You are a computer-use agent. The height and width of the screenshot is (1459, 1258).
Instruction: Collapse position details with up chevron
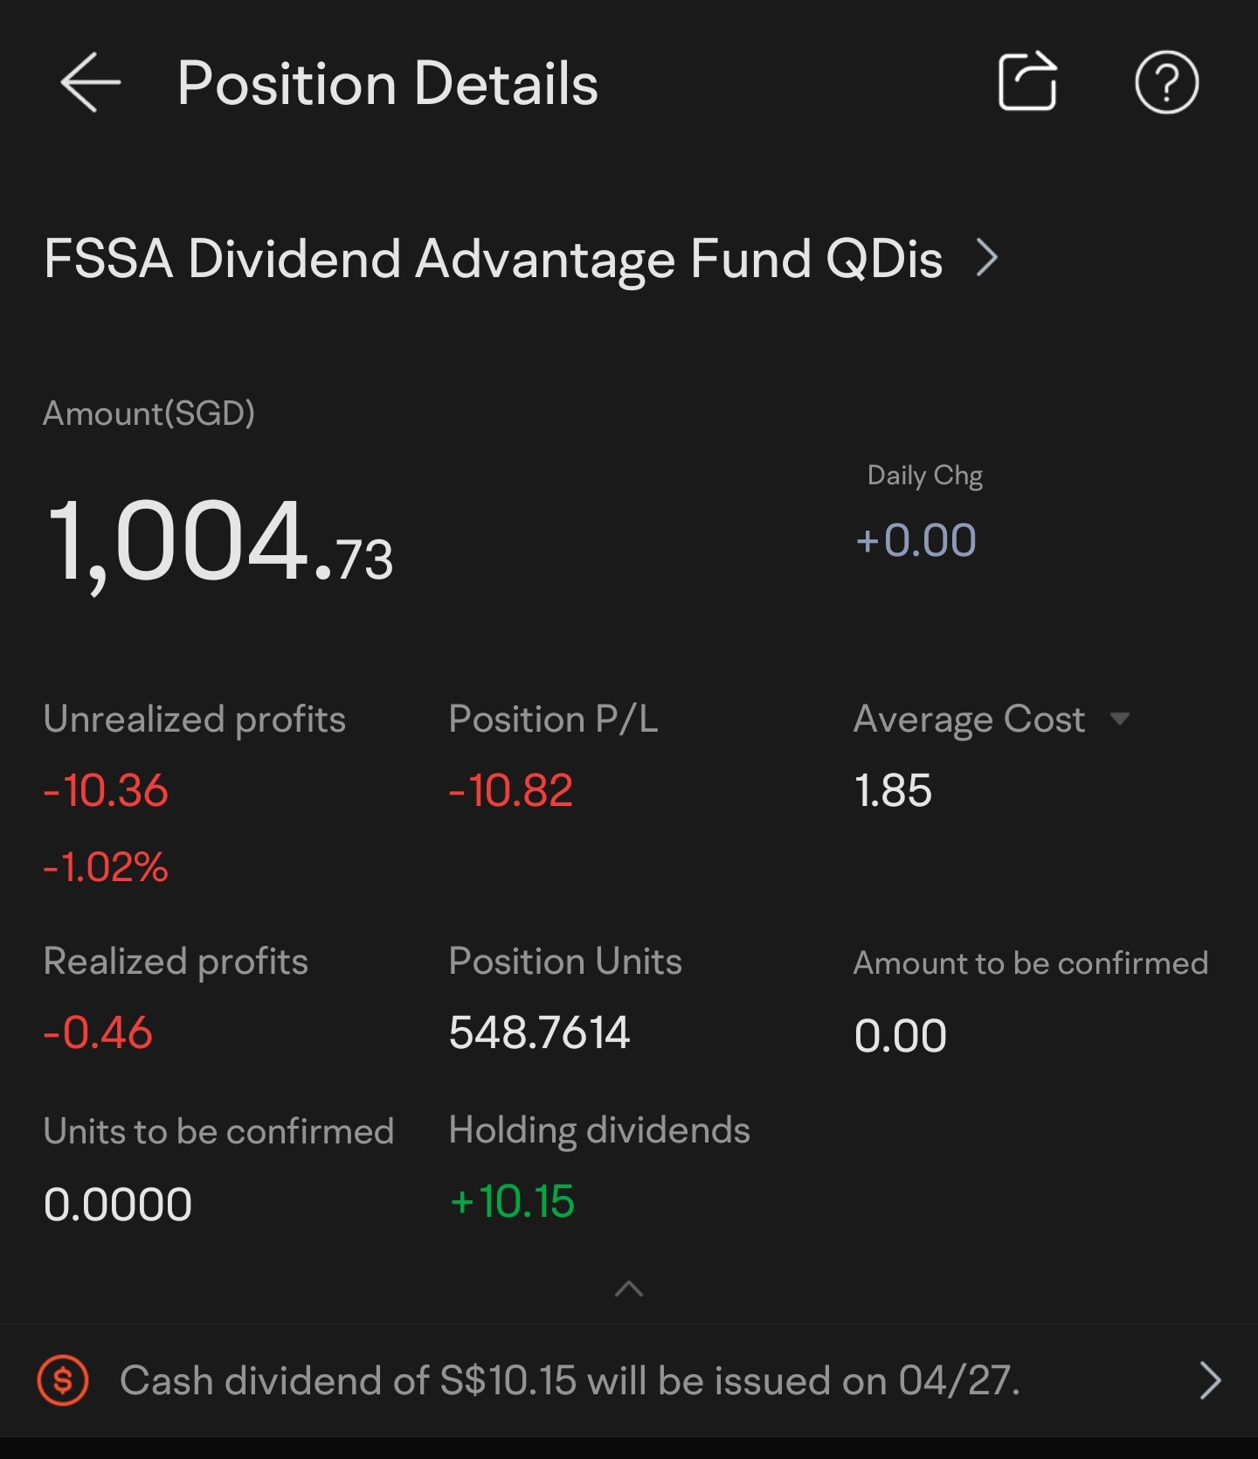[x=629, y=1289]
